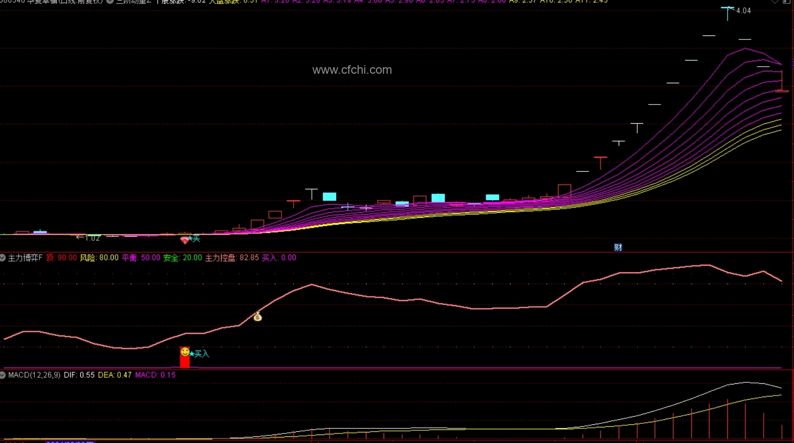Viewport: 794px width, 443px height.
Task: Click the 买入: 0.00 value label
Action: coord(279,258)
